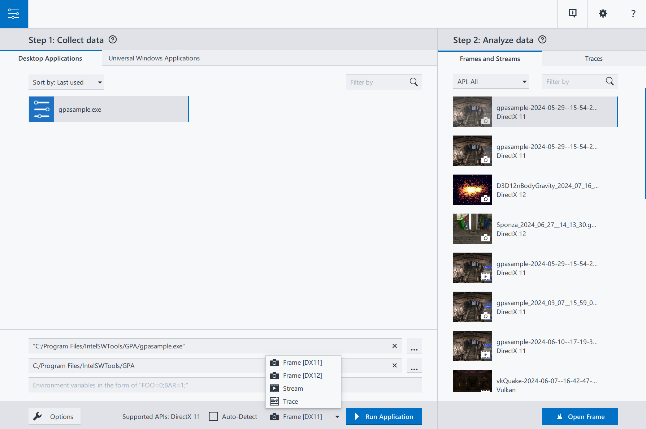Viewport: 646px width, 429px height.
Task: Click the Graphics Monitor logo icon
Action: (14, 14)
